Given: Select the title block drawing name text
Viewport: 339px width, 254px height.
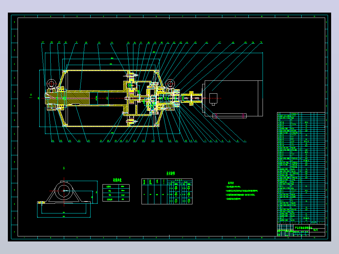Looking at the screenshot, I should [x=303, y=228].
